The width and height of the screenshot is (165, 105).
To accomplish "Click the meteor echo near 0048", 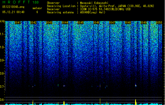I will point(136,85).
